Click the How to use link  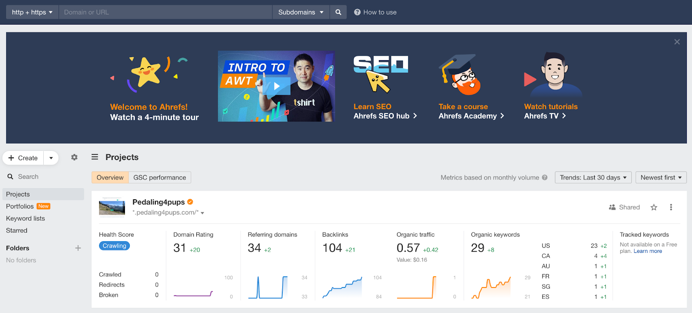380,12
